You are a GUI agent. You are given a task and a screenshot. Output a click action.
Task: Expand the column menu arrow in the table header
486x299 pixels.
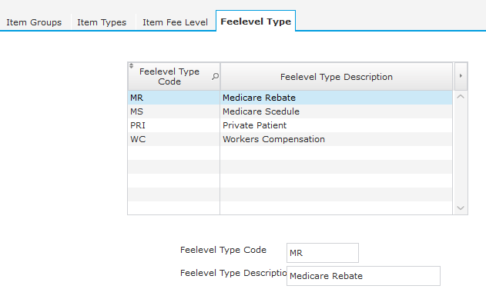click(461, 76)
